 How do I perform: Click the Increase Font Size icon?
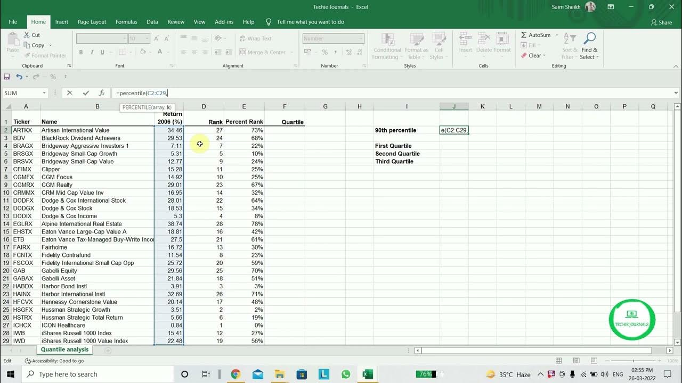157,38
